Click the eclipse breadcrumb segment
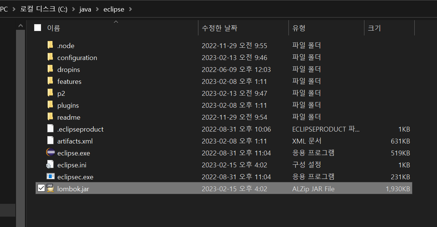 (x=114, y=9)
